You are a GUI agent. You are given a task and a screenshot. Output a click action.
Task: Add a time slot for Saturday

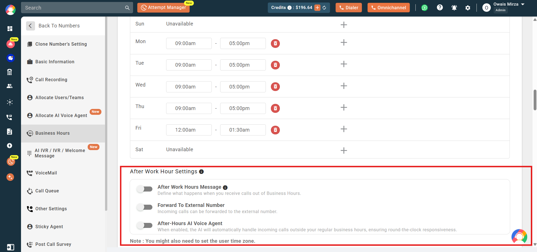coord(344,151)
